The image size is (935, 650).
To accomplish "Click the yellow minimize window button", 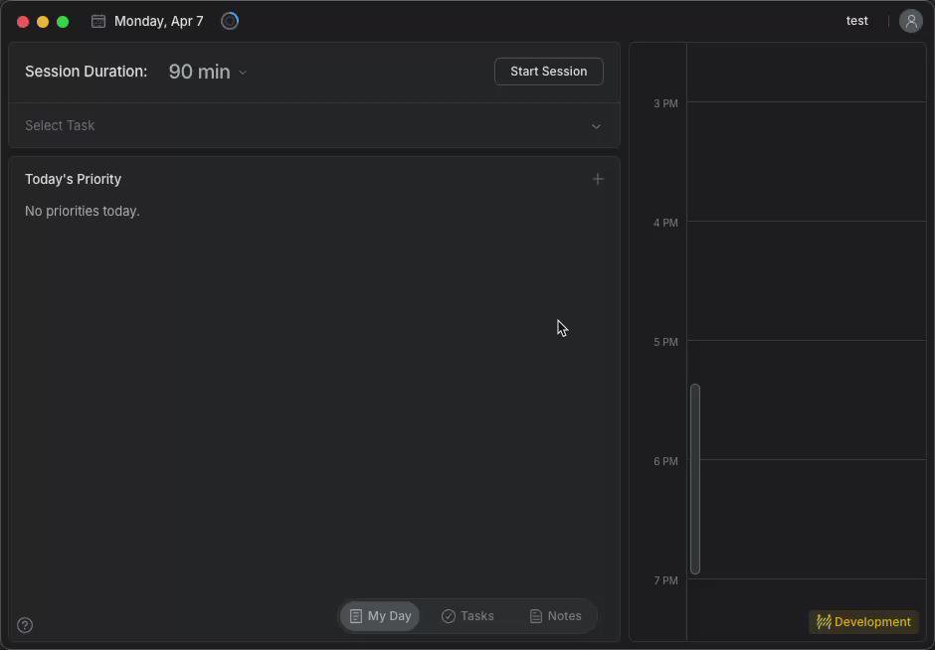I will [x=43, y=21].
